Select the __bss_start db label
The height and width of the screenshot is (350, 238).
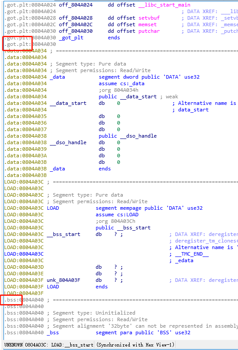pos(63,234)
